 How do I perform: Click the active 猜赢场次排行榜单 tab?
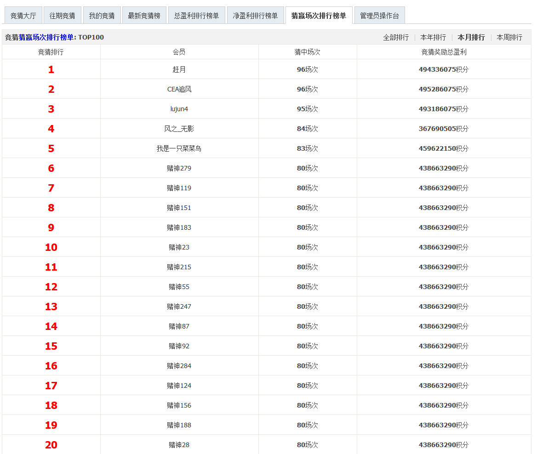[x=319, y=16]
